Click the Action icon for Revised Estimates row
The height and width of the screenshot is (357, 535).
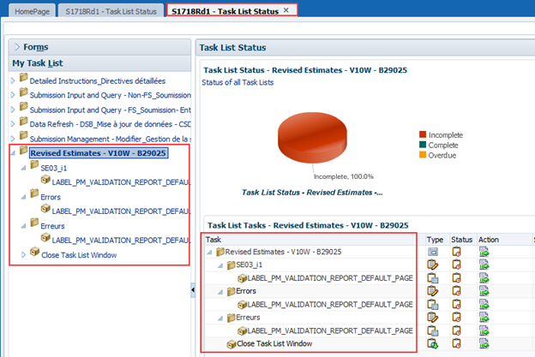click(x=484, y=252)
